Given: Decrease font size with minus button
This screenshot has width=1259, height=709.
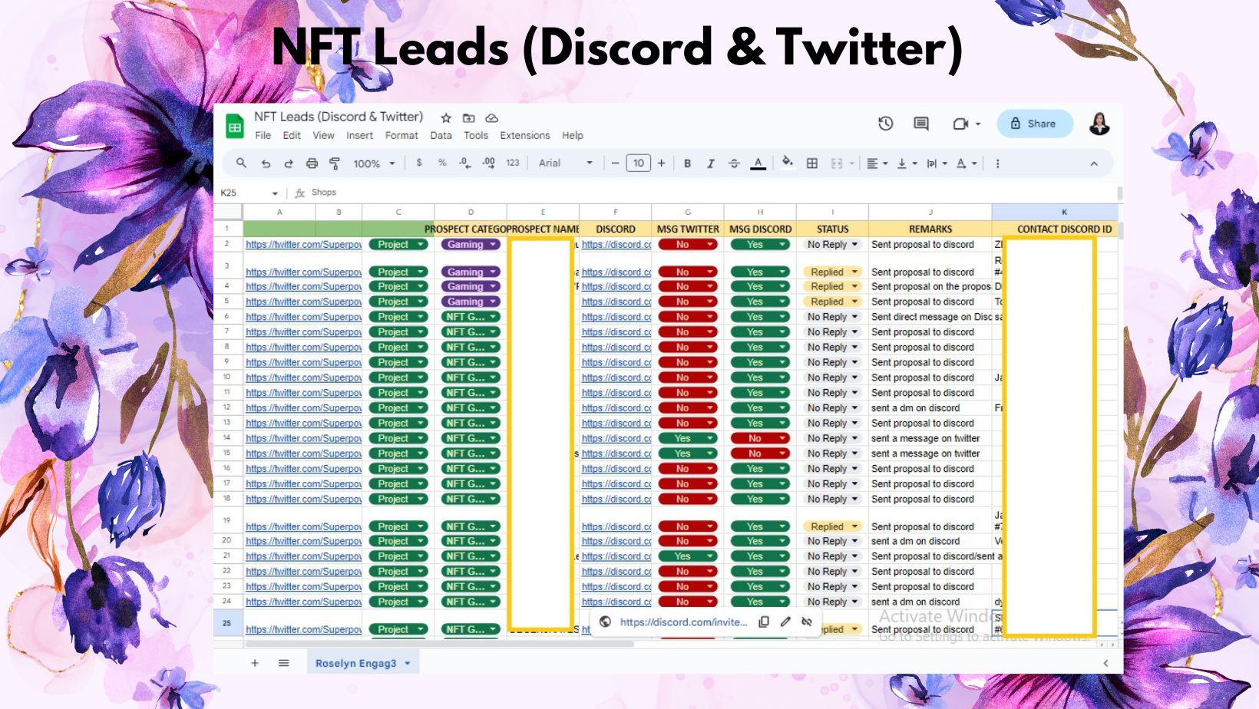Looking at the screenshot, I should coord(615,163).
